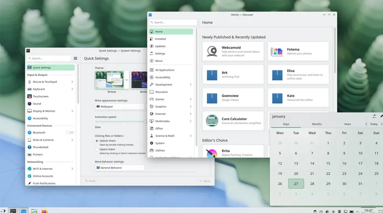Switch calendar to Days tab
Image resolution: width=383 pixels, height=213 pixels.
coord(286,124)
